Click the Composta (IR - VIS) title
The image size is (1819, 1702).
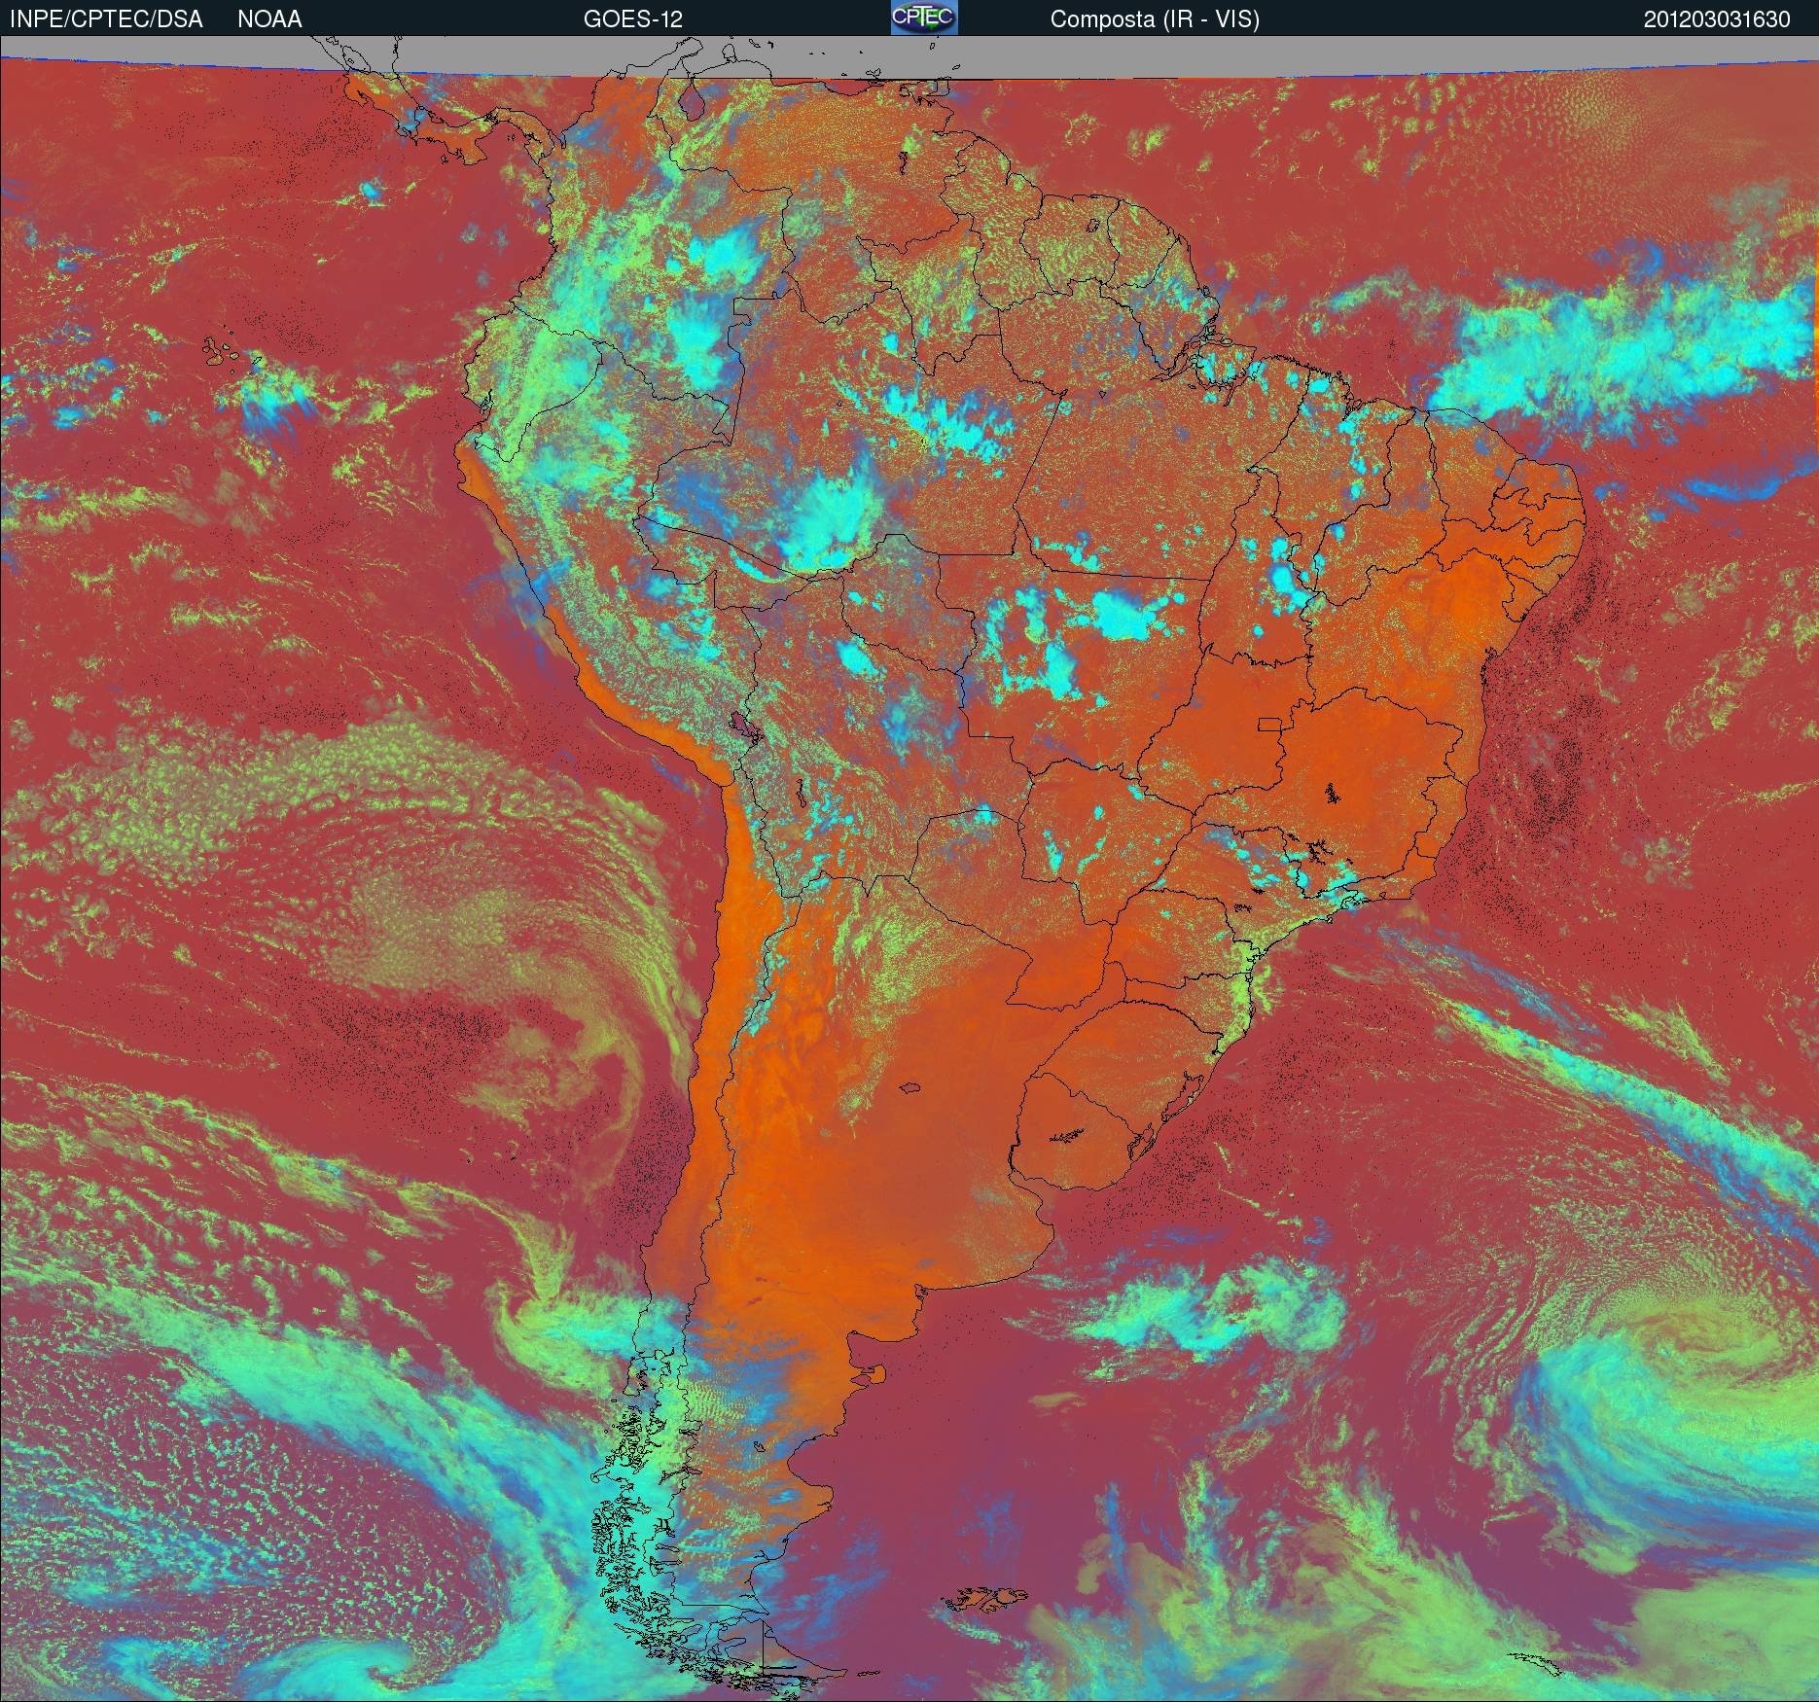click(x=1155, y=19)
